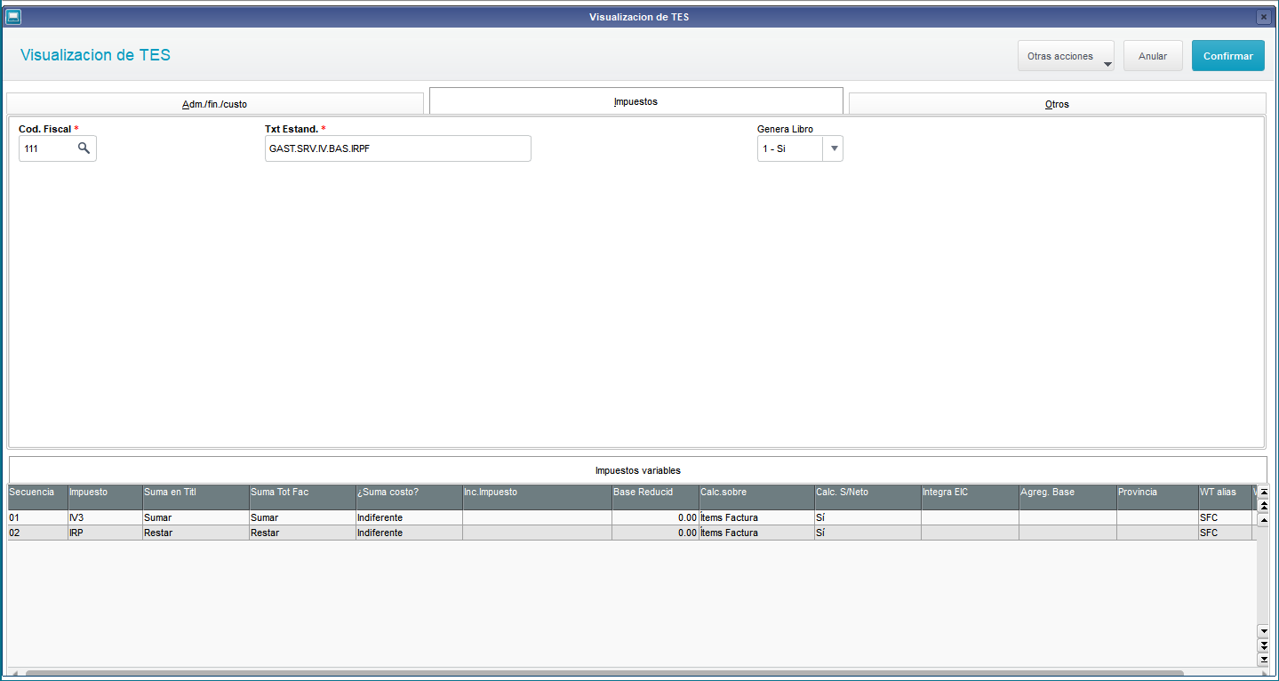The height and width of the screenshot is (681, 1279).
Task: Jump to last row with scroll-to-bottom arrow
Action: click(1264, 659)
